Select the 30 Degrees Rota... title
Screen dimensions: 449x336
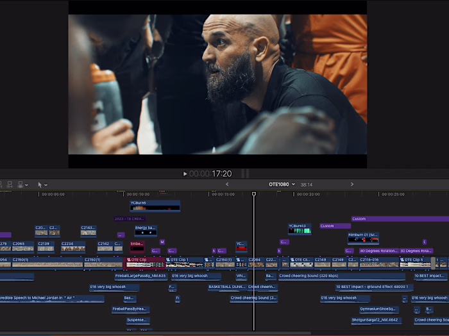416,251
